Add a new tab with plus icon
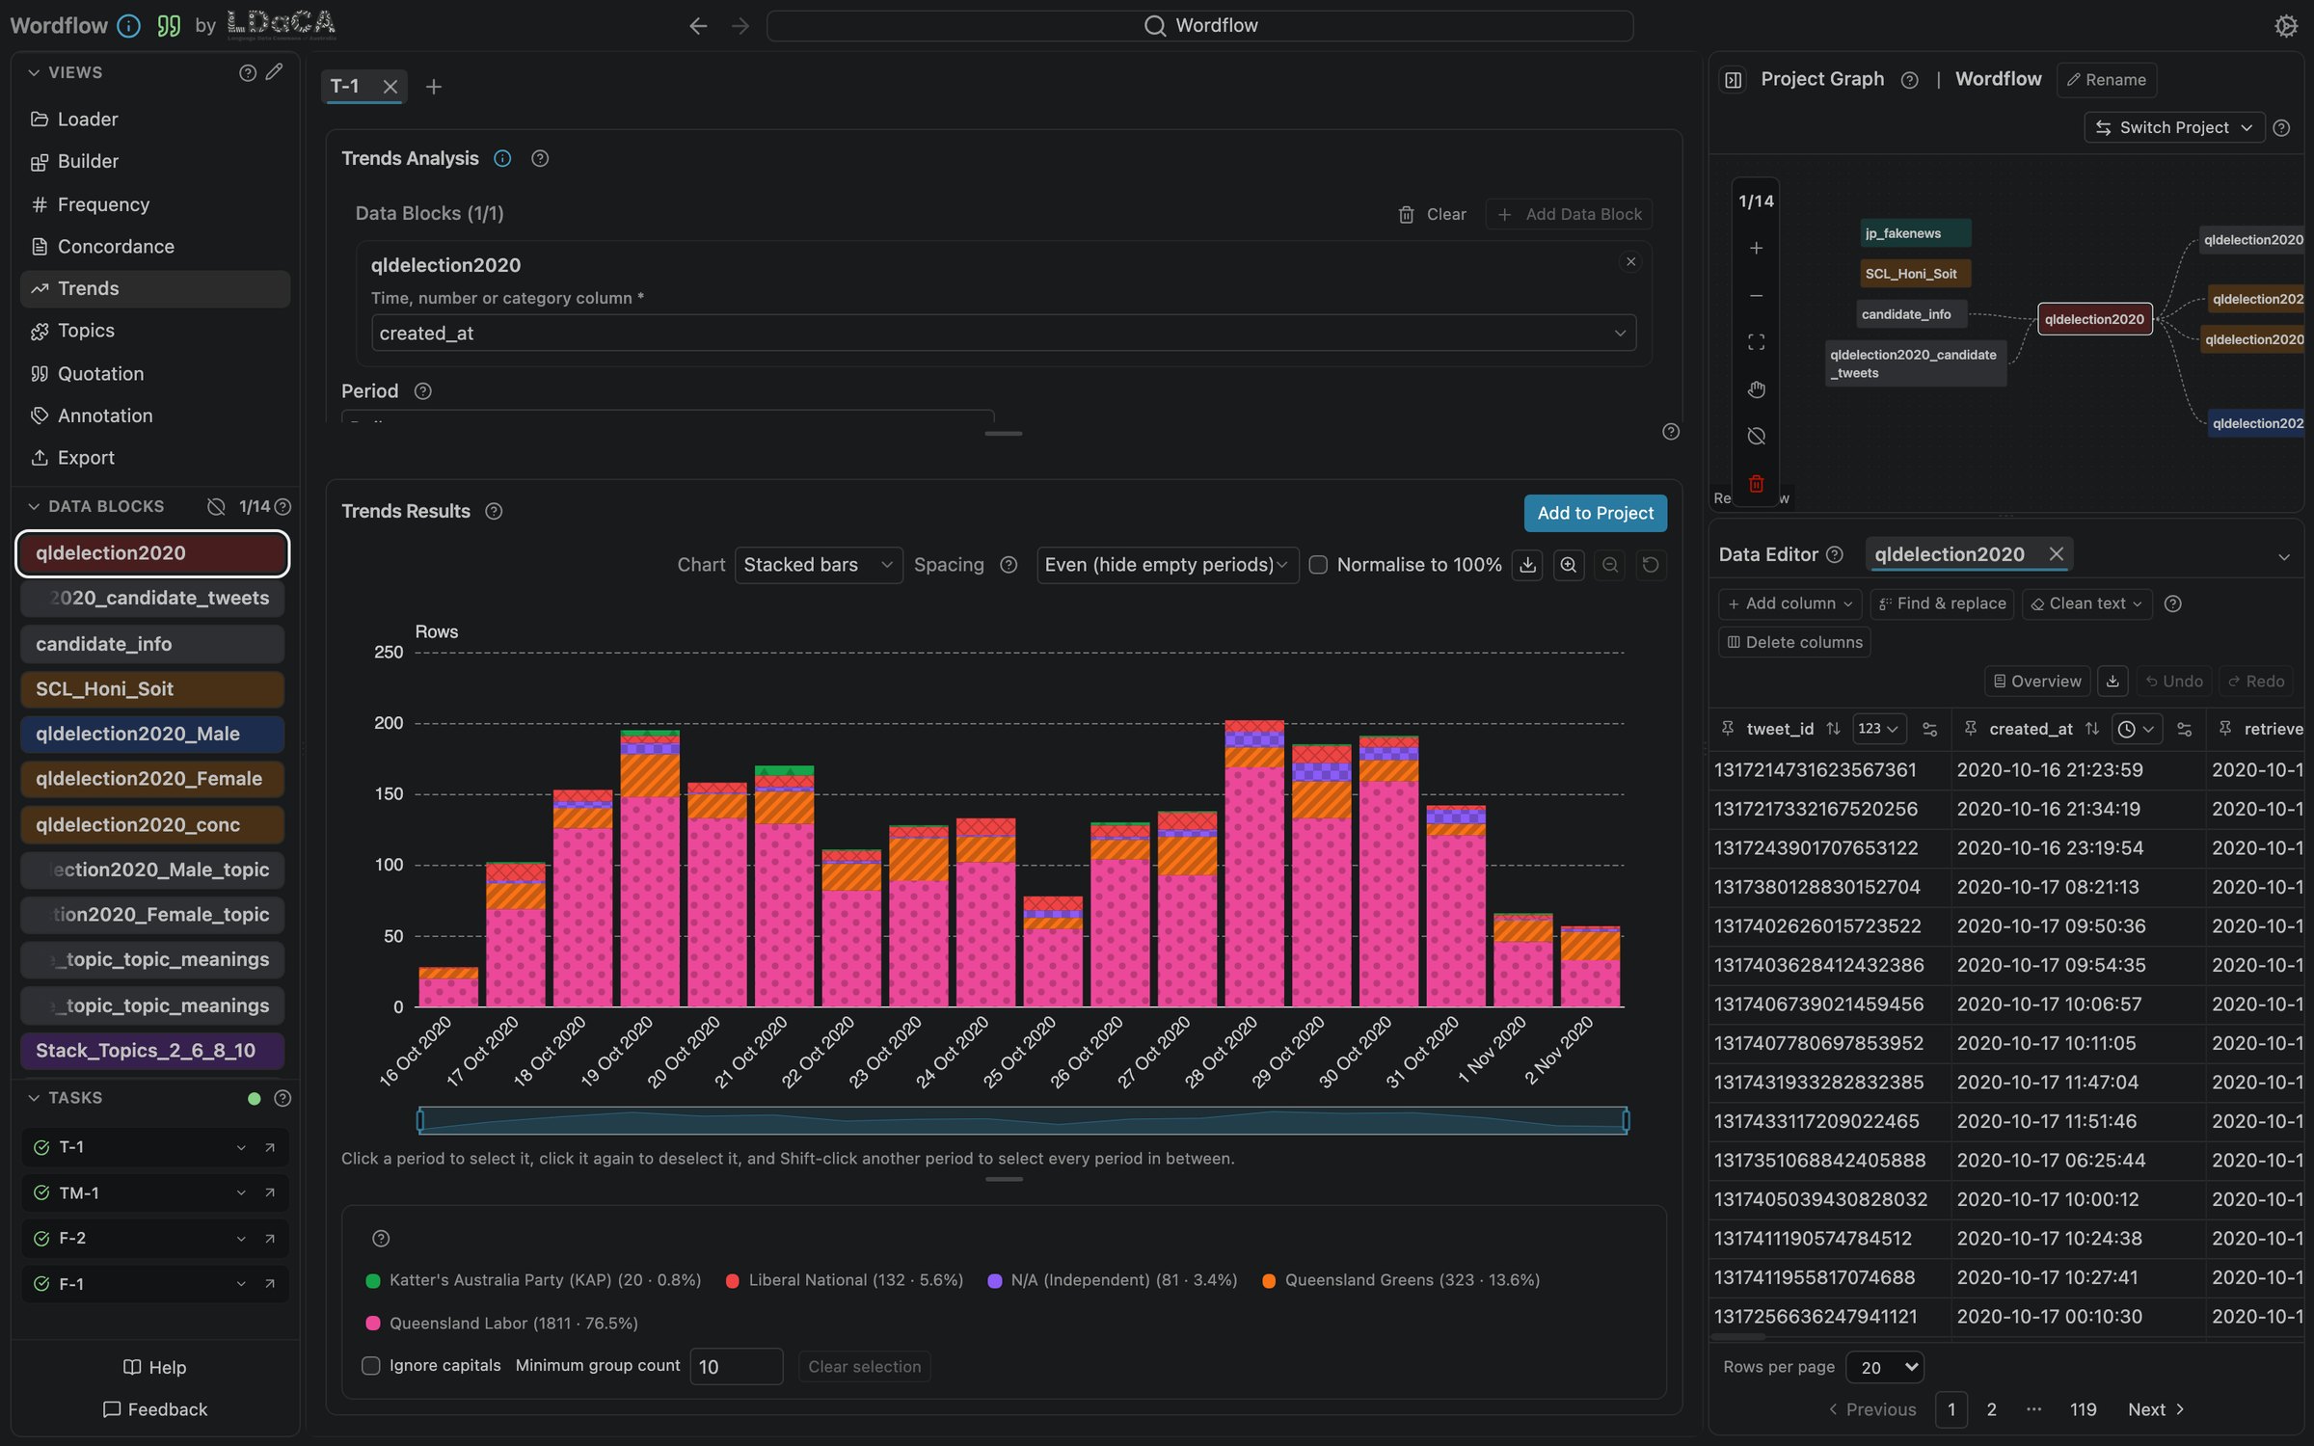 pos(434,87)
